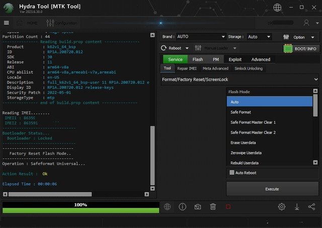Click log panel scroll down arrow
Viewport: 322px width, 228px height.
tap(152, 188)
